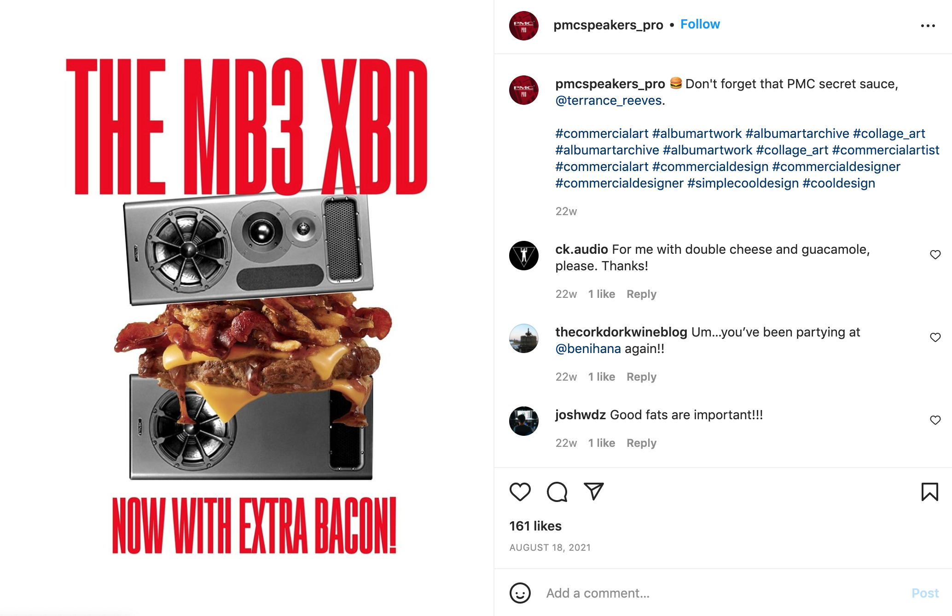Open ck.audio's profile avatar

pyautogui.click(x=524, y=256)
